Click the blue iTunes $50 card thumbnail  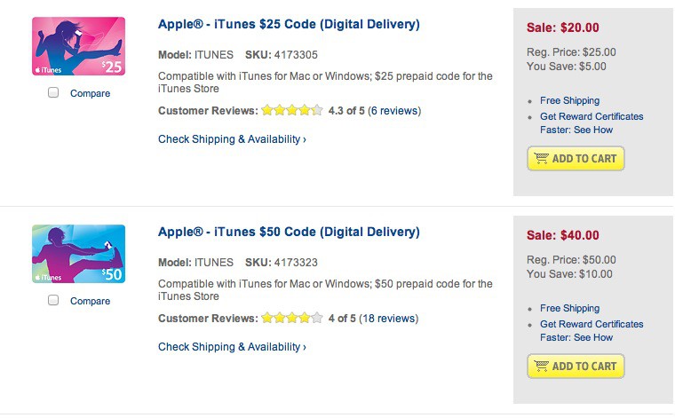78,254
